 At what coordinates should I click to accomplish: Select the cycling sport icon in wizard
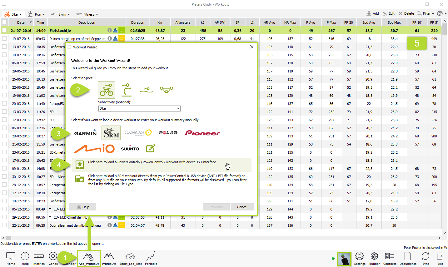point(107,90)
